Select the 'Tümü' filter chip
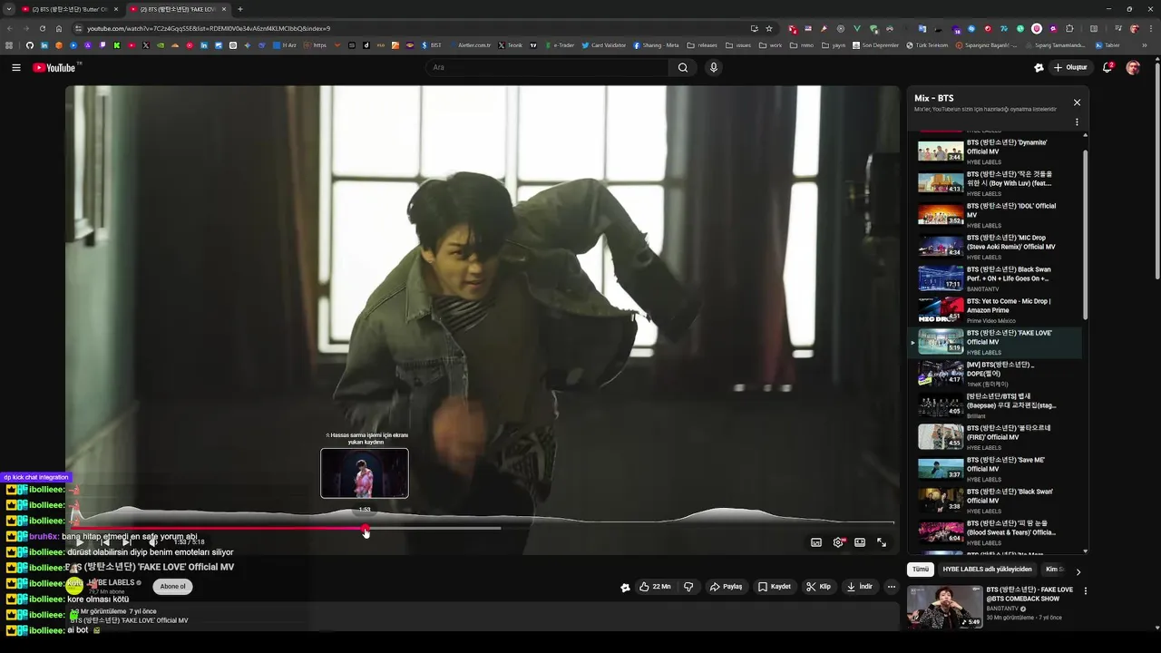Viewport: 1161px width, 653px height. point(921,570)
